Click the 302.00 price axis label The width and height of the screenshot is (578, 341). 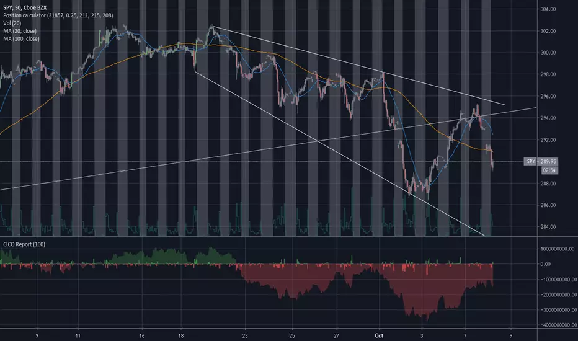(548, 31)
